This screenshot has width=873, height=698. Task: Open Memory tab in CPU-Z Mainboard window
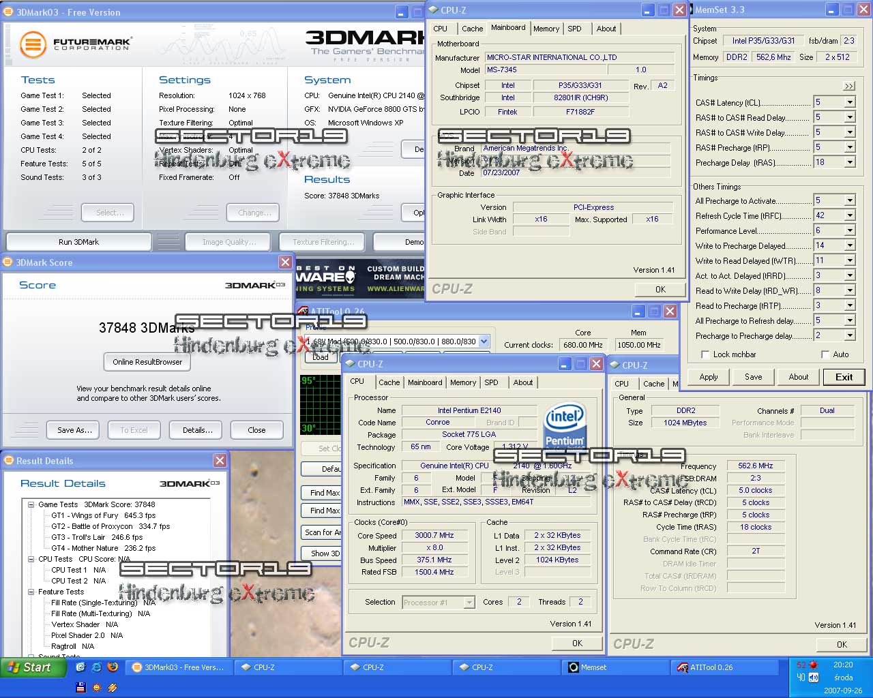[546, 29]
